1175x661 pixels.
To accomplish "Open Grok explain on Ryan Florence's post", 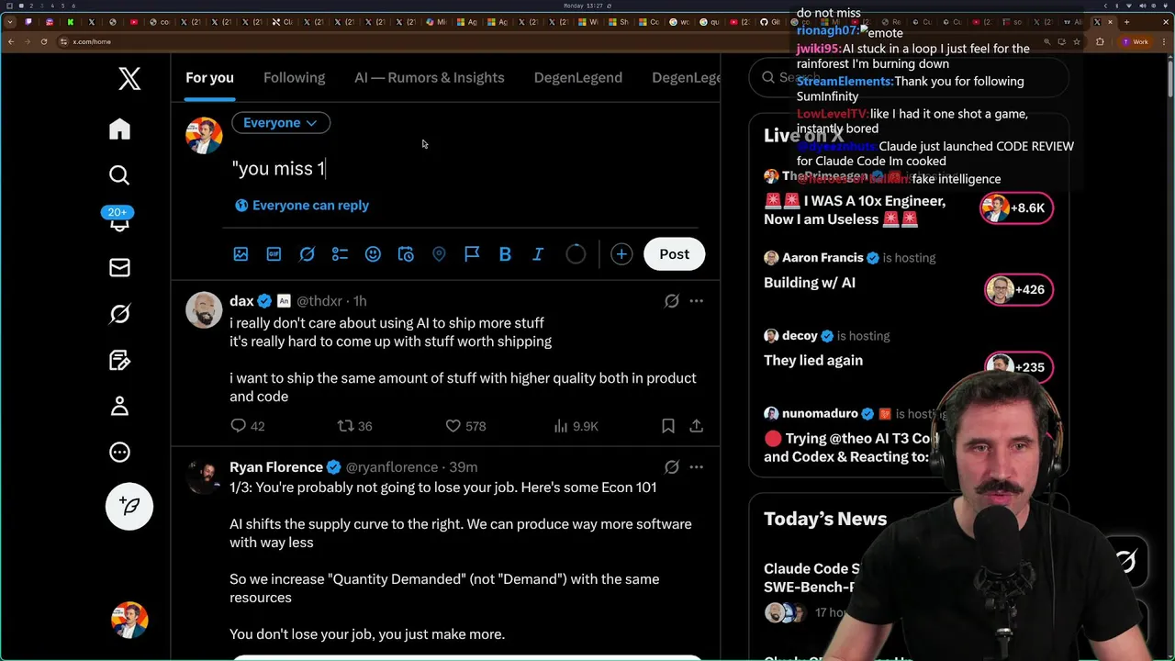I will click(672, 467).
